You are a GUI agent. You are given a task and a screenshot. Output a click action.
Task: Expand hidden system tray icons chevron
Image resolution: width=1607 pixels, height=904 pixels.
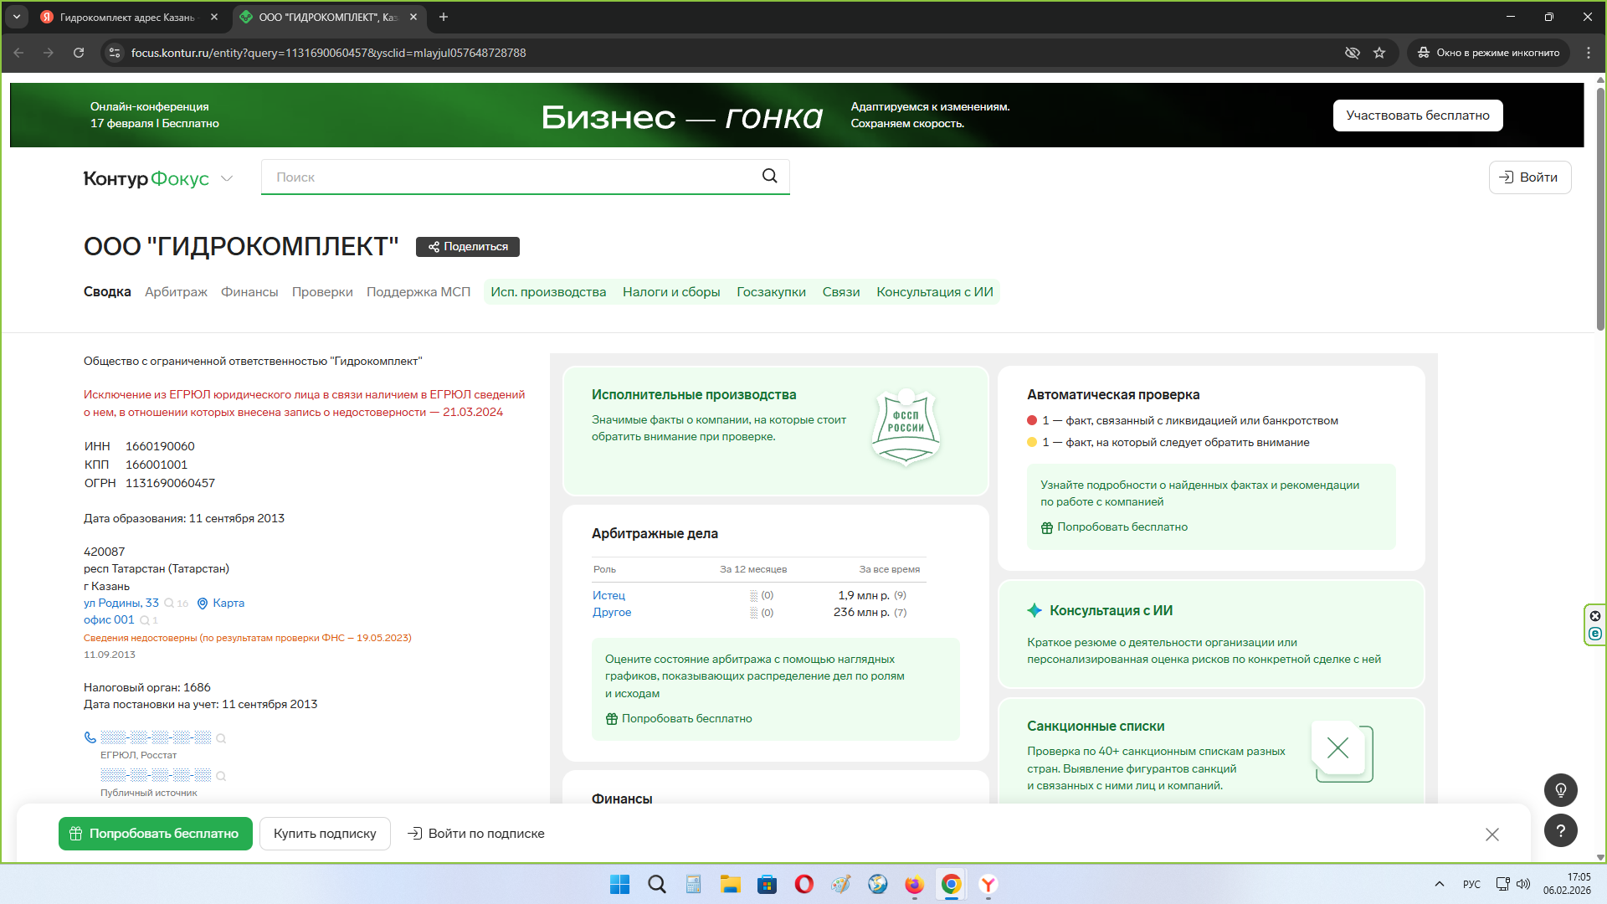pos(1439,884)
